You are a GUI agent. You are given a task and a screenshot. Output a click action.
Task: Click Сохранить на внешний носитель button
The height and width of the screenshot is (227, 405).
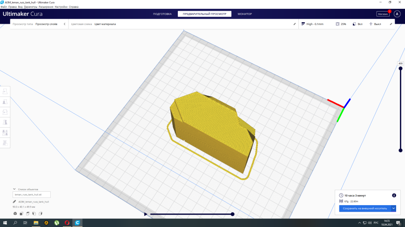pyautogui.click(x=365, y=208)
